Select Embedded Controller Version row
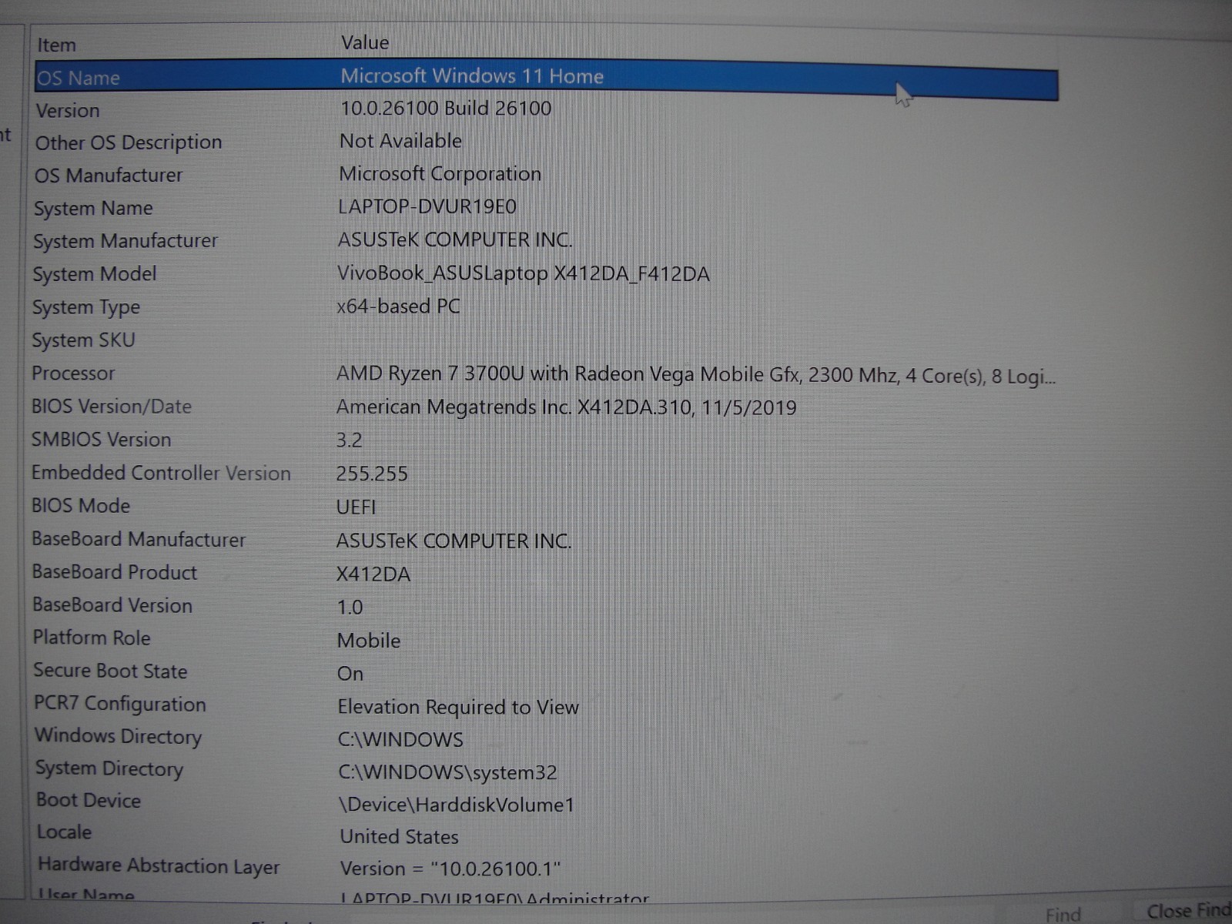 coord(161,474)
